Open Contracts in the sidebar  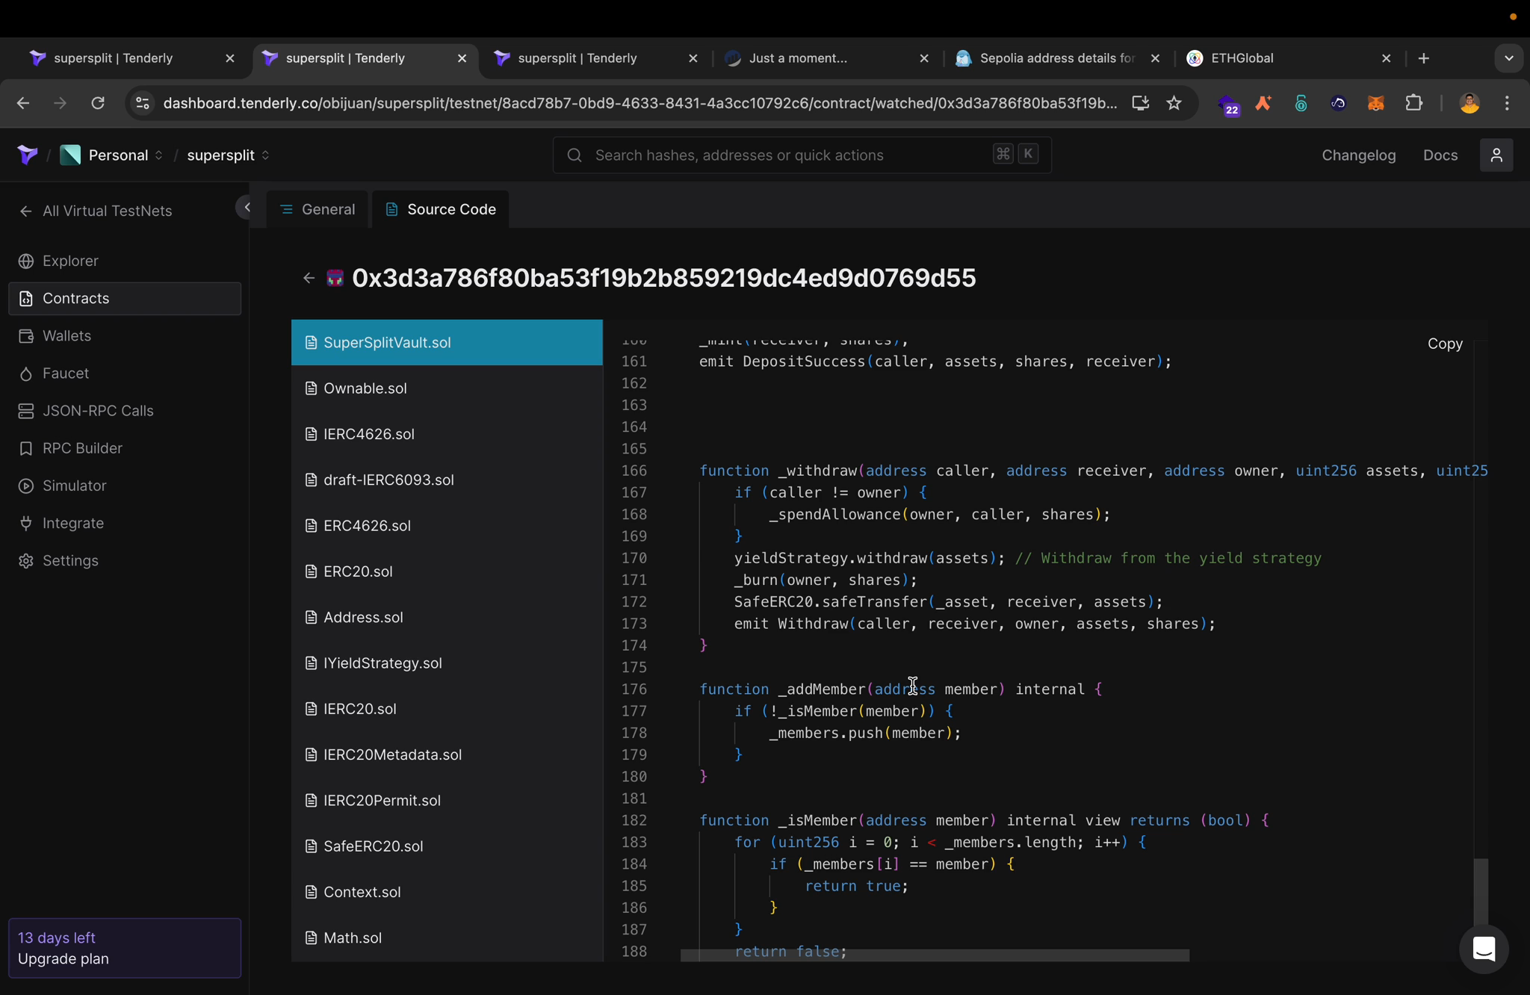point(124,298)
